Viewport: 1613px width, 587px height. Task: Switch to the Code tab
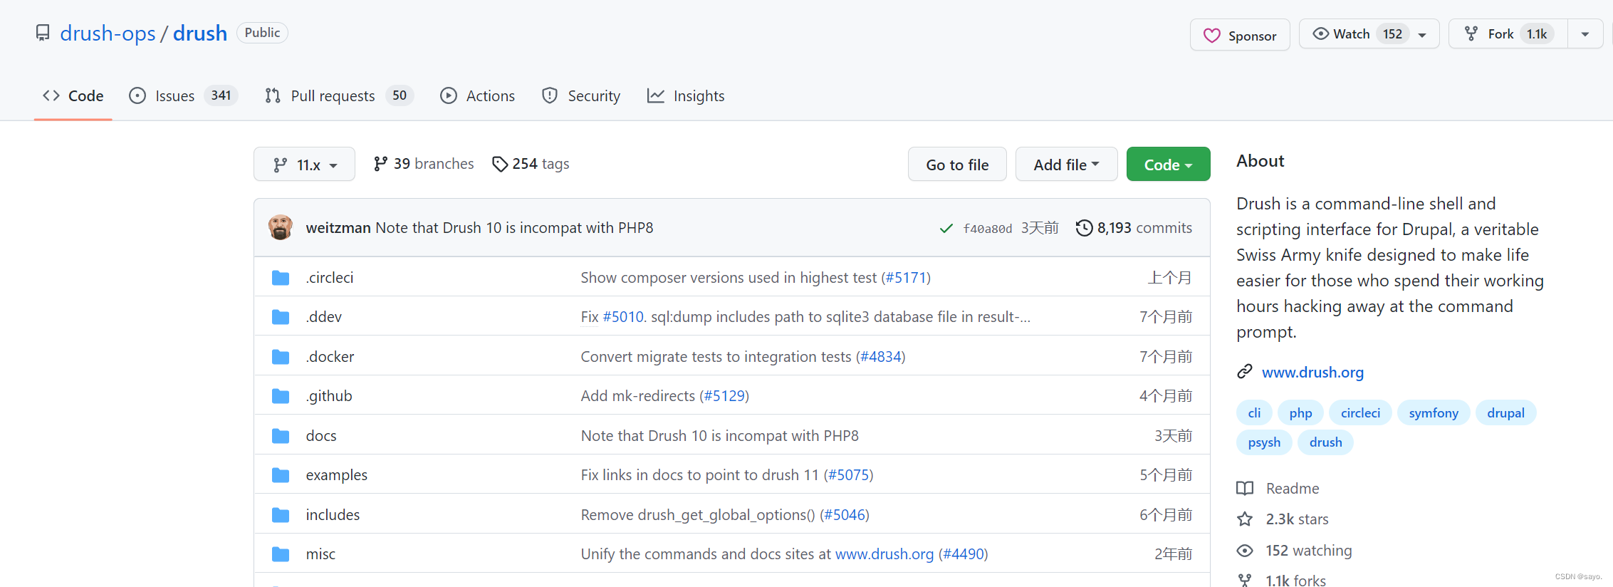coord(73,95)
